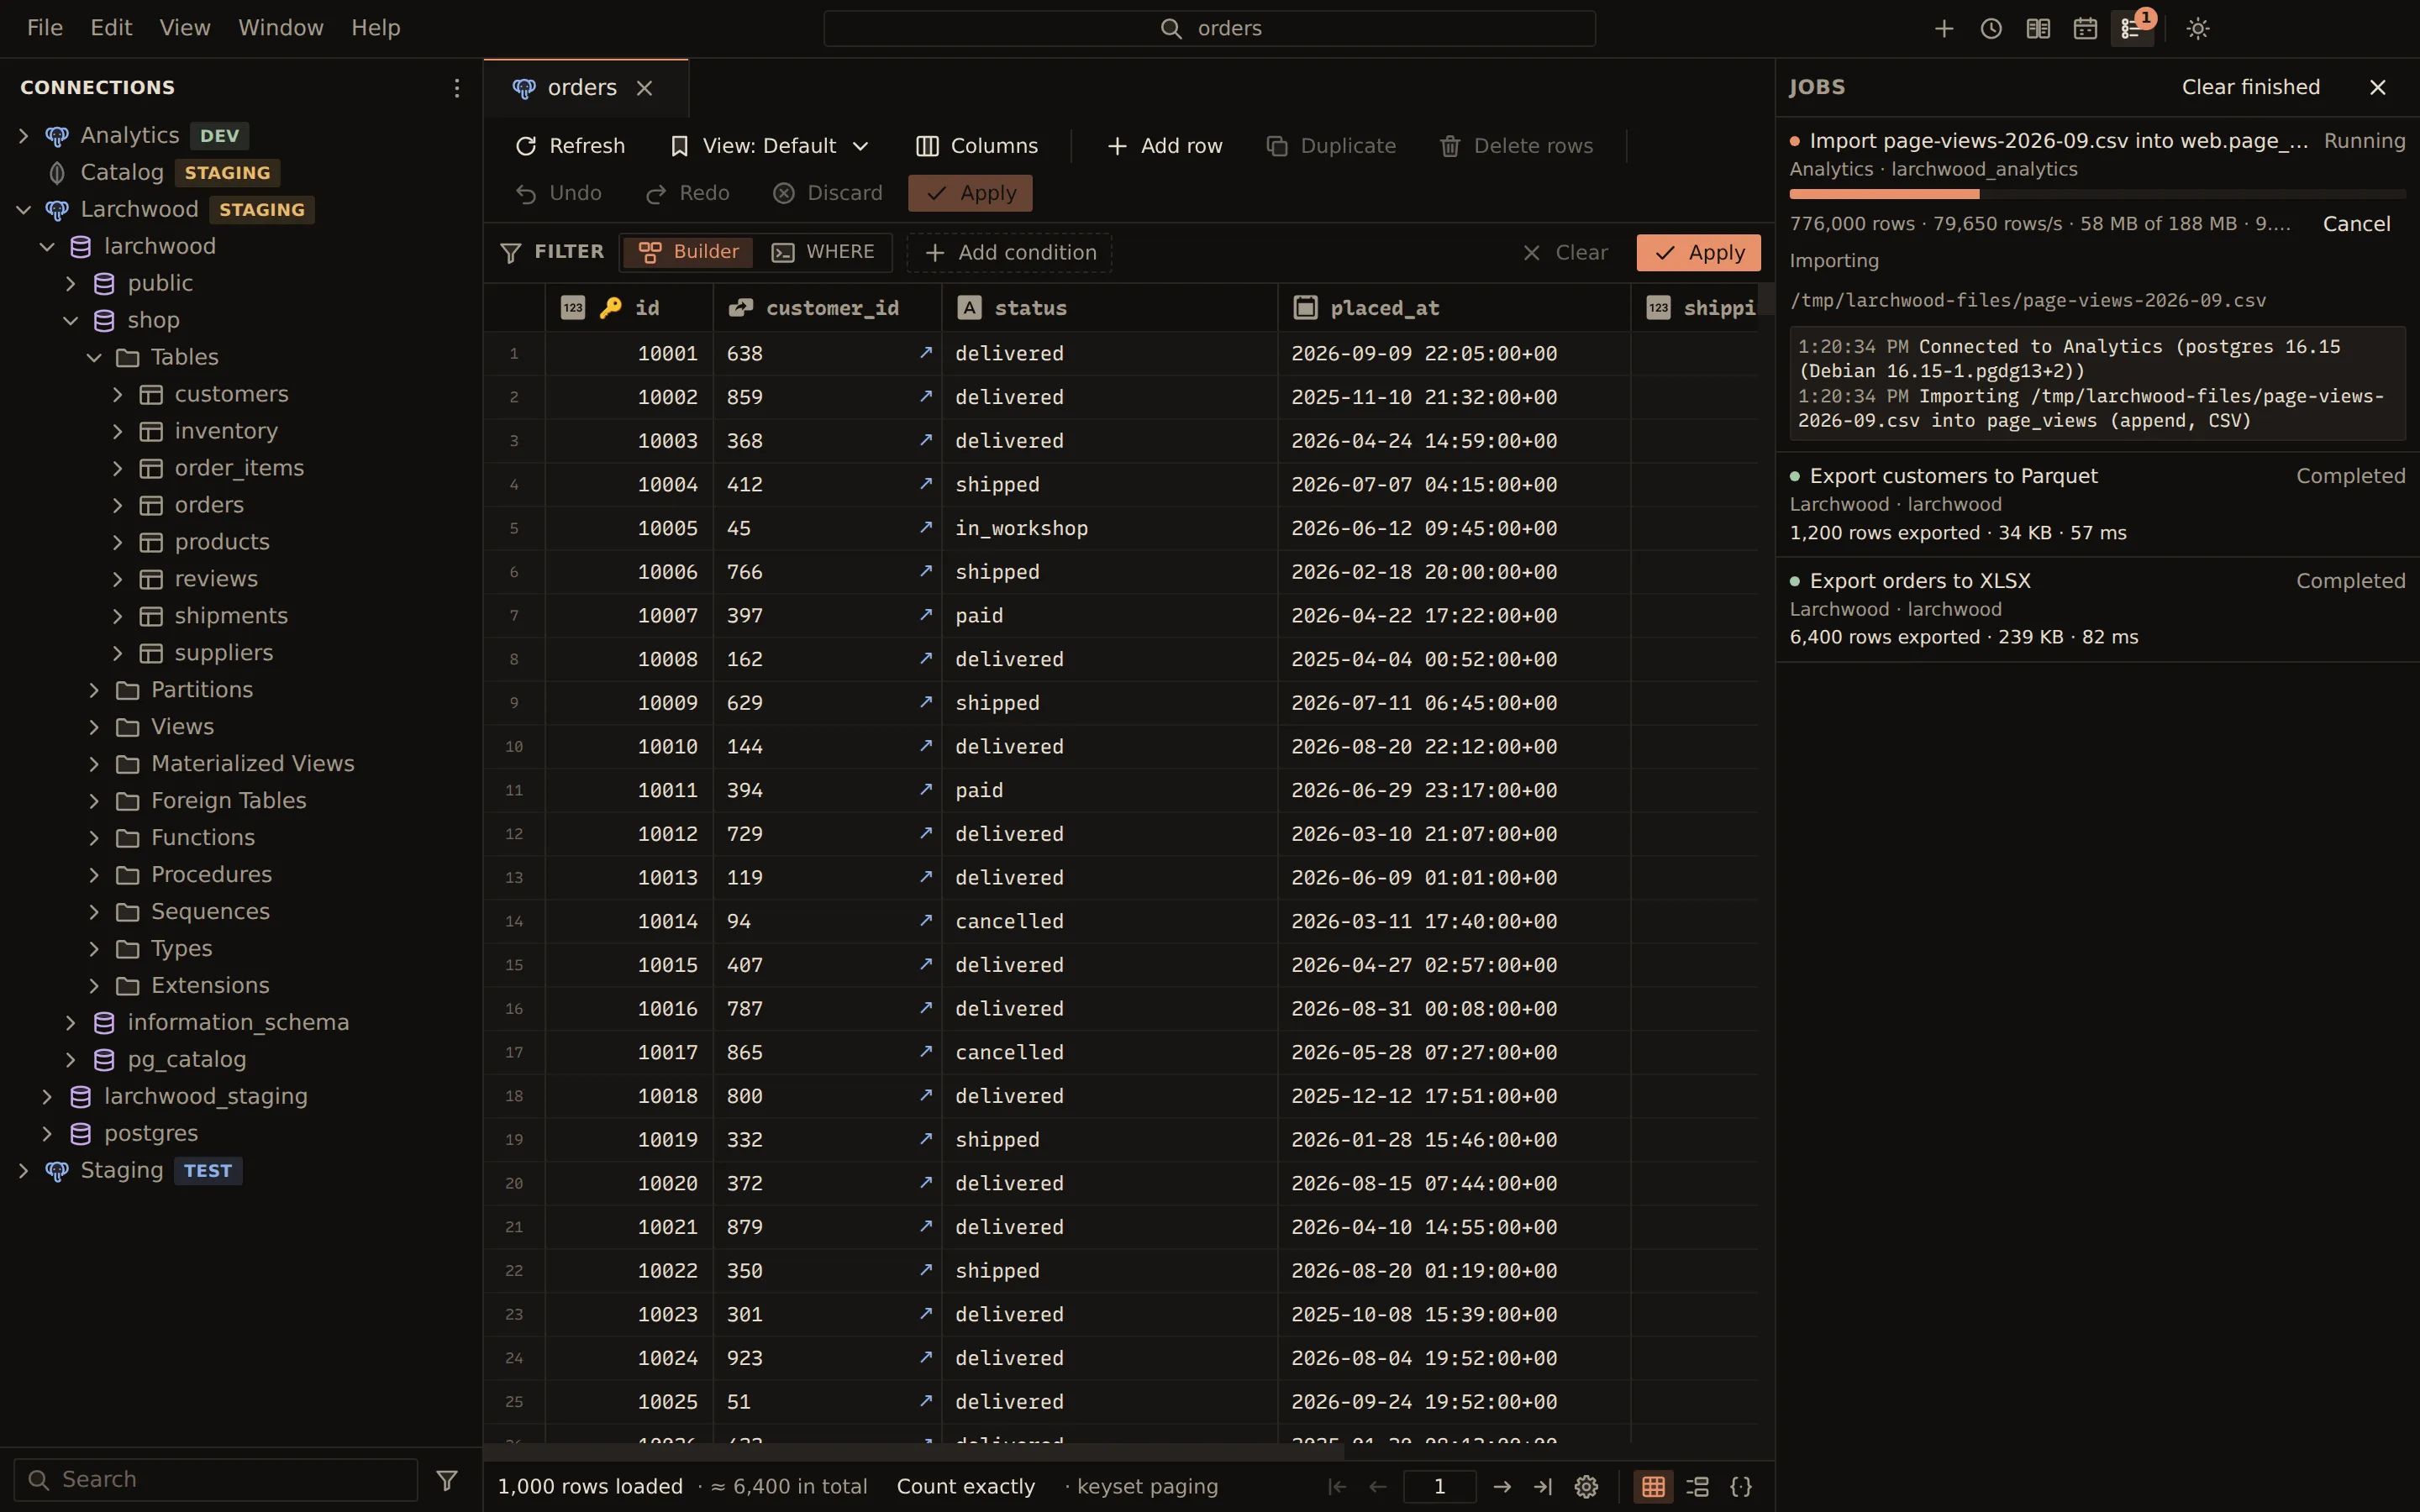
Task: Collapse the shop schema
Action: (x=71, y=321)
